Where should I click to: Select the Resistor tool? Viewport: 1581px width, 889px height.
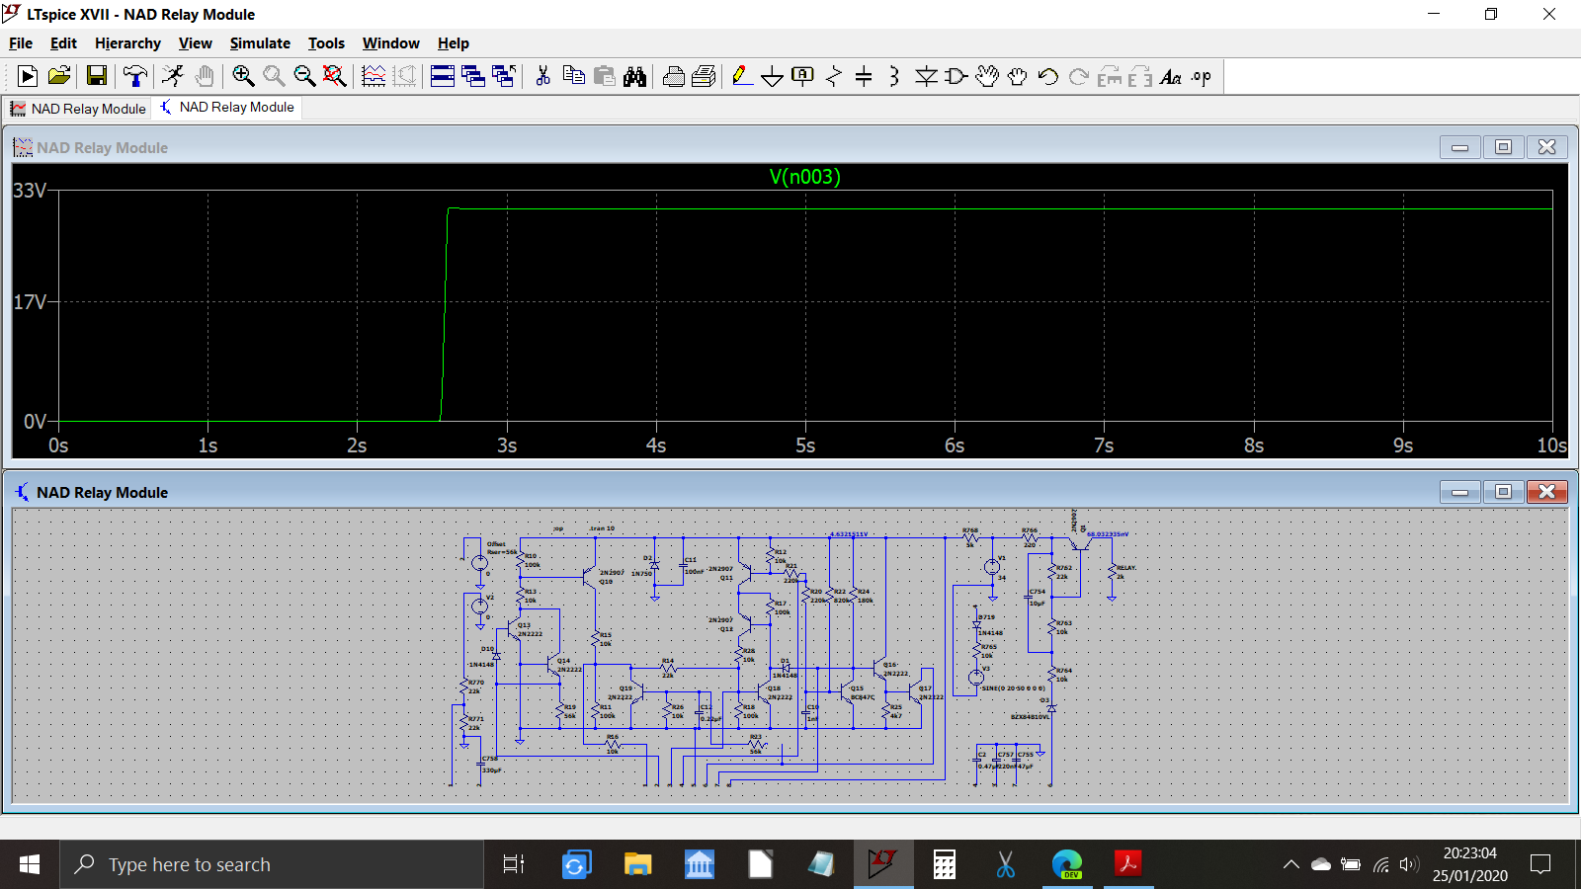[834, 76]
